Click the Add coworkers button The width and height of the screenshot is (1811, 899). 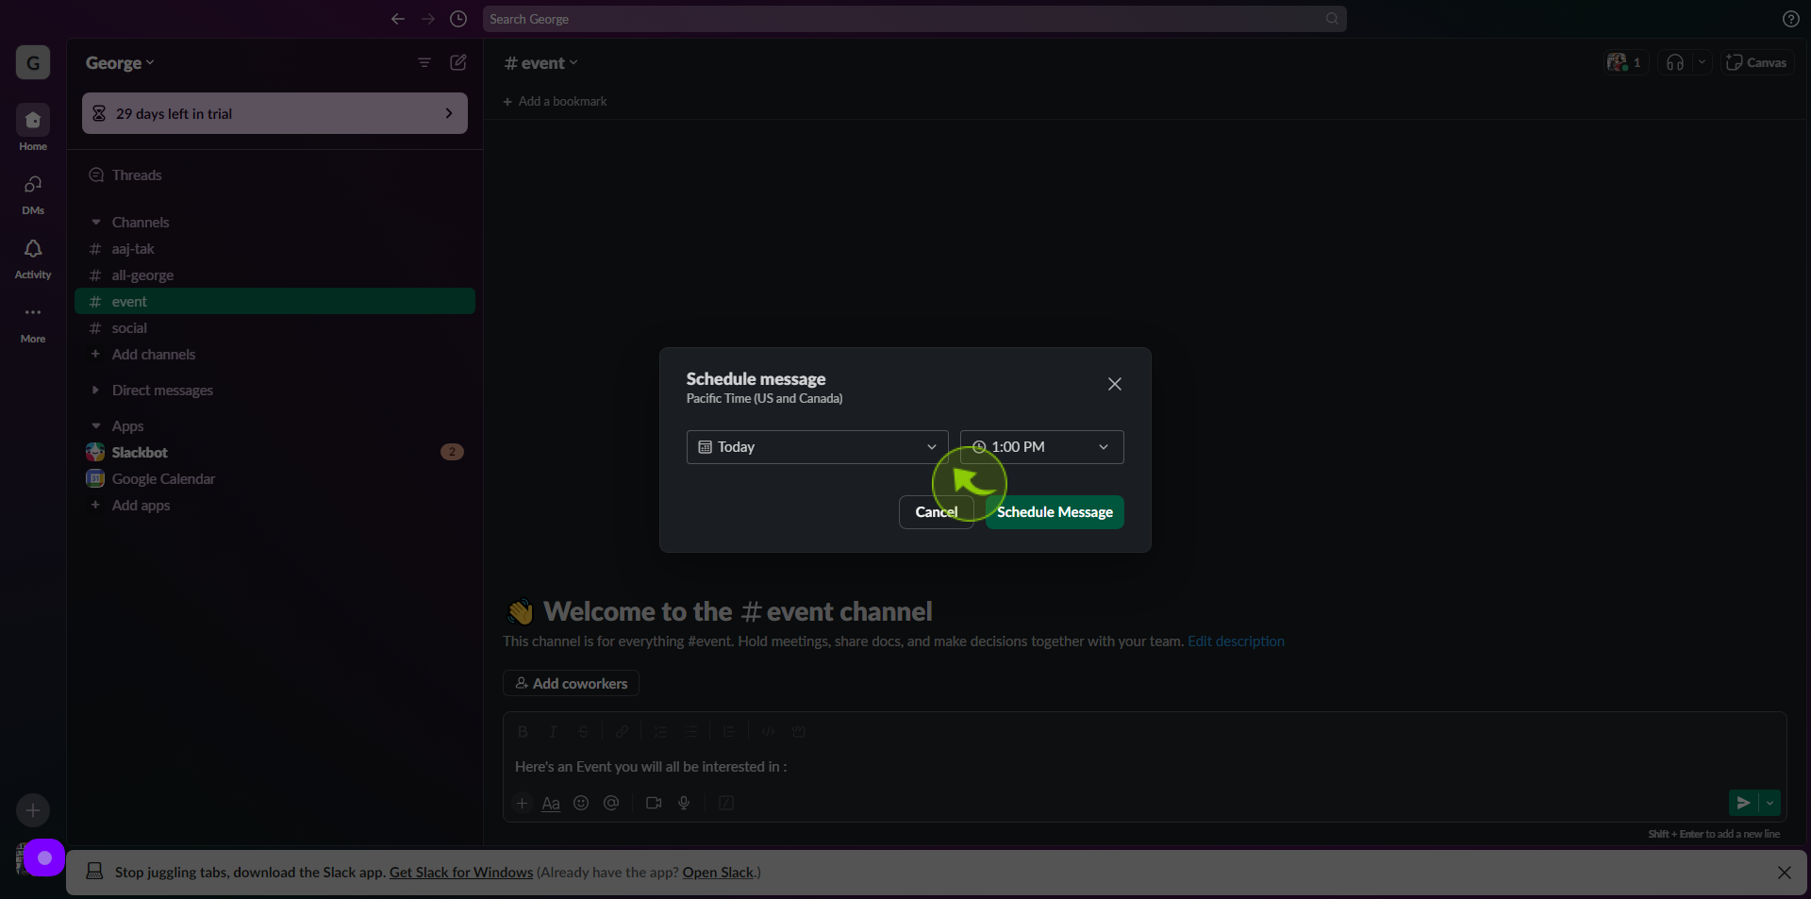tap(571, 683)
